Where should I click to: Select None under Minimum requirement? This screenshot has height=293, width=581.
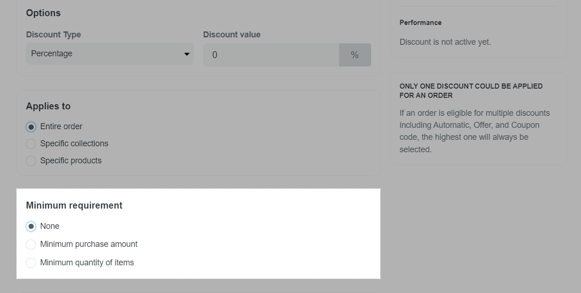coord(31,227)
